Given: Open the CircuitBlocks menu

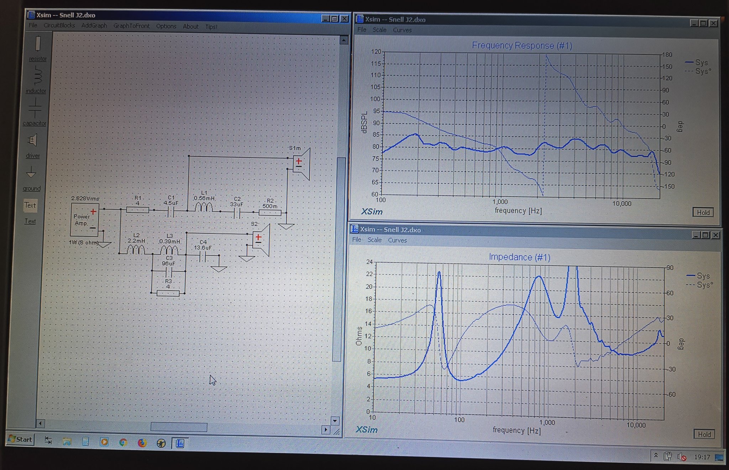Looking at the screenshot, I should [x=59, y=26].
